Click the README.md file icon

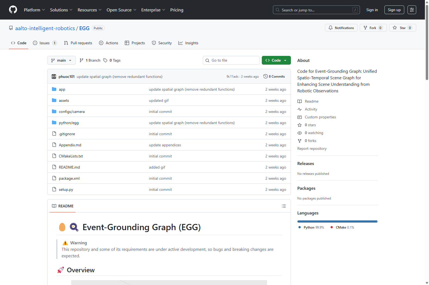point(54,167)
